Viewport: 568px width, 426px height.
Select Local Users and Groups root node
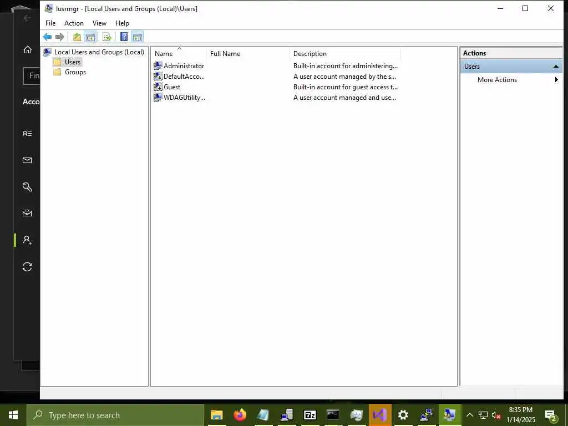click(x=99, y=52)
